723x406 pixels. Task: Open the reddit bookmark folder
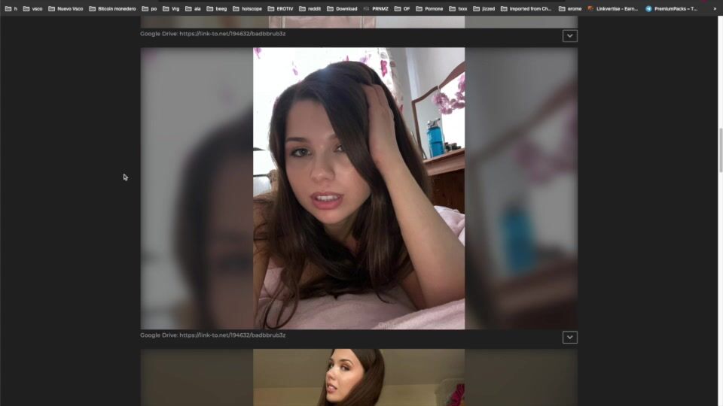pos(310,8)
